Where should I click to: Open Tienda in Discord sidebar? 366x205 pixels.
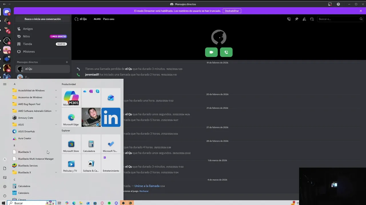click(x=42, y=44)
